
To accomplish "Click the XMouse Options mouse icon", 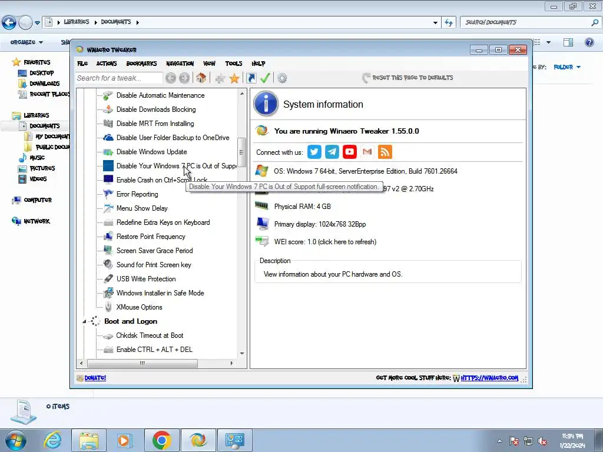I will click(x=108, y=307).
